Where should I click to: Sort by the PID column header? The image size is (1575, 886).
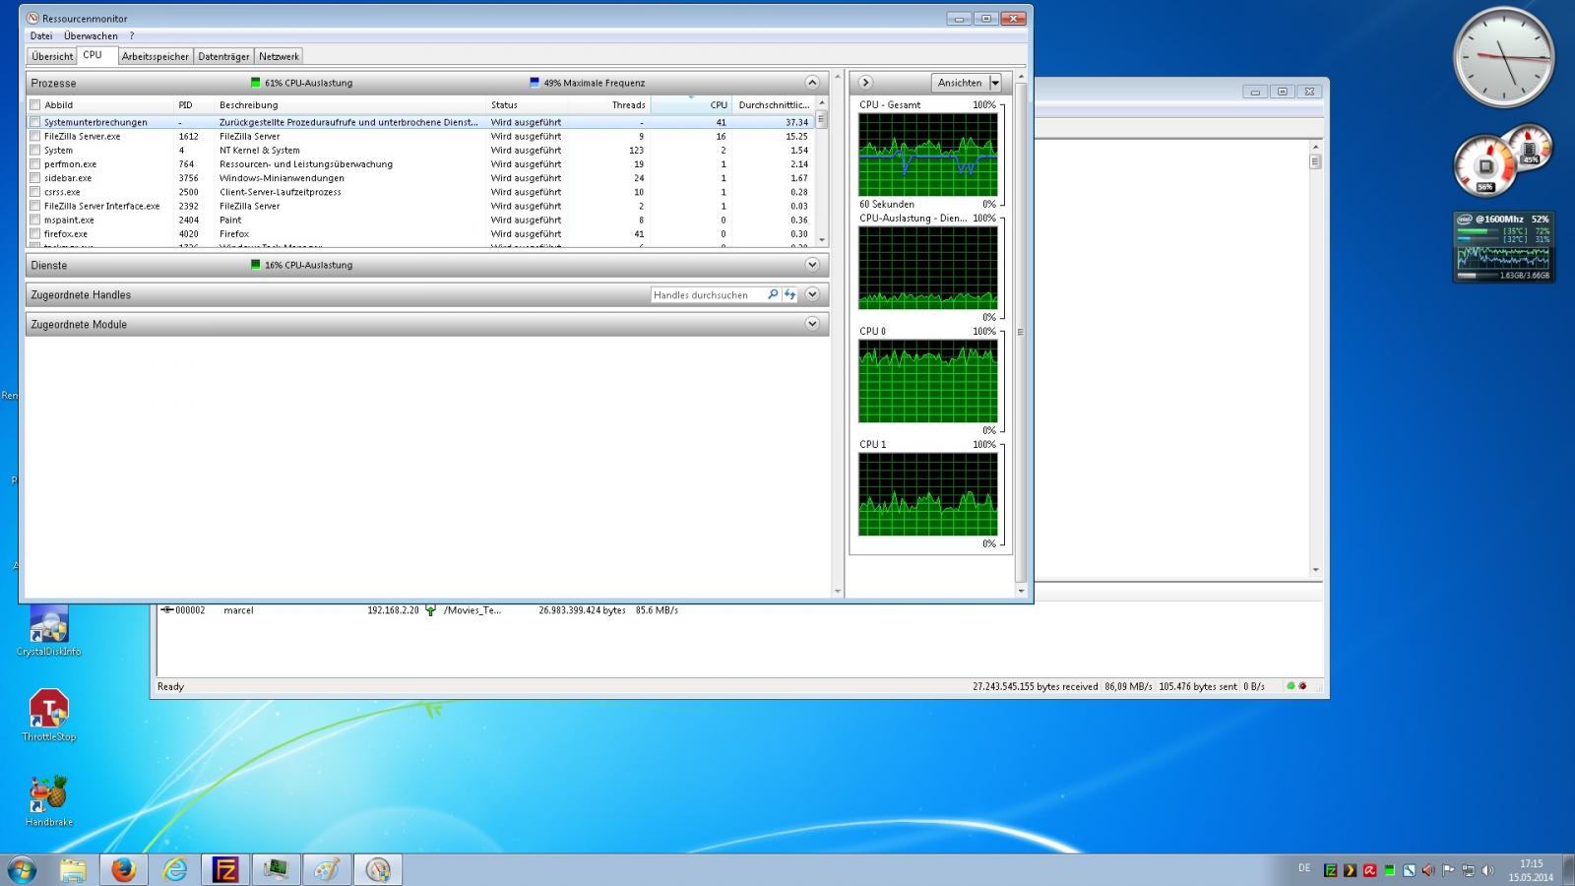pos(194,104)
